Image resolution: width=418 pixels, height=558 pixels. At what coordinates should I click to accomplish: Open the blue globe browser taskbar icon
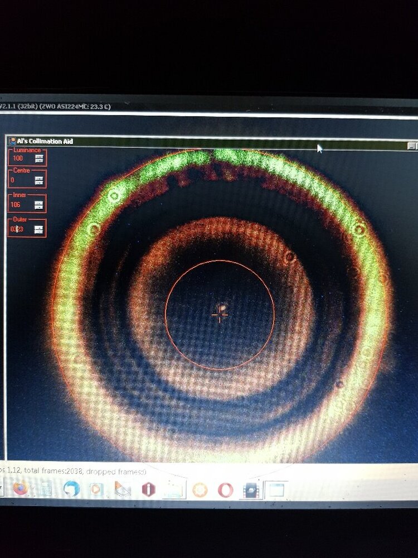pyautogui.click(x=71, y=489)
